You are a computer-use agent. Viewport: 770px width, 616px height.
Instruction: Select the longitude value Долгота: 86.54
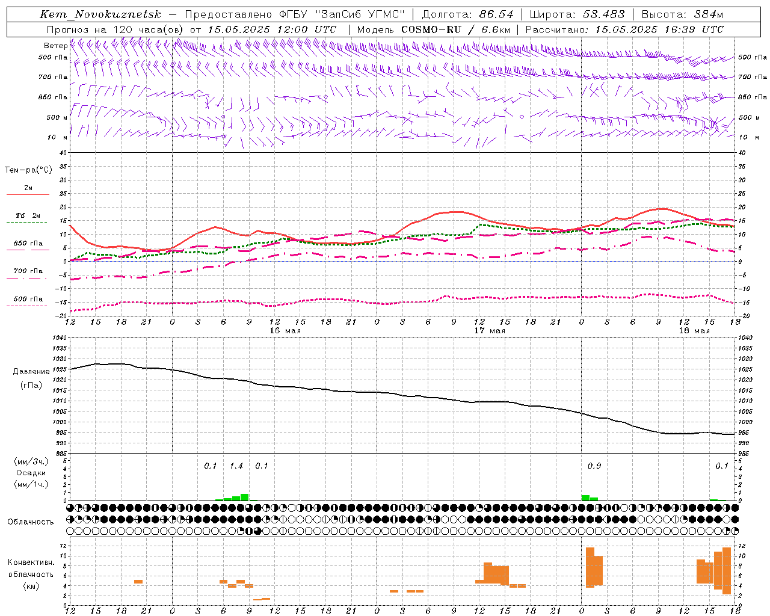468,14
